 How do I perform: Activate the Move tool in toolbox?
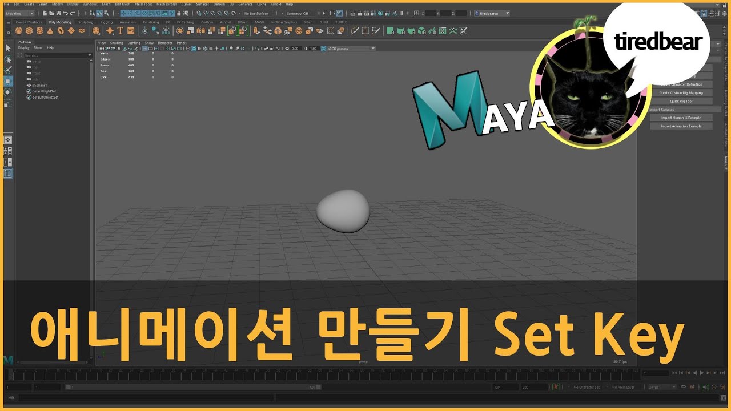pos(8,80)
